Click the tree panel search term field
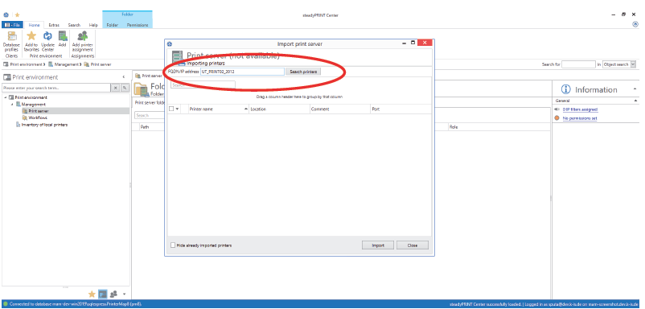The width and height of the screenshot is (645, 309). pos(56,88)
